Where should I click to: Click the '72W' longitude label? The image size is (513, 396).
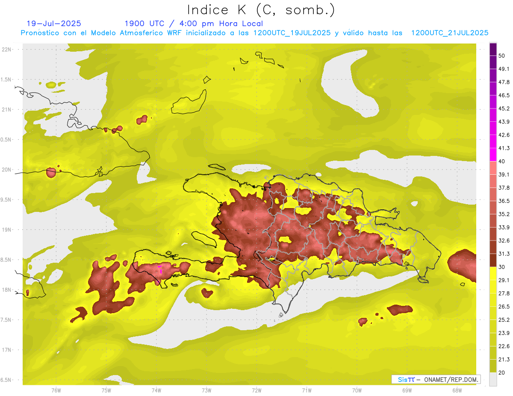click(256, 390)
